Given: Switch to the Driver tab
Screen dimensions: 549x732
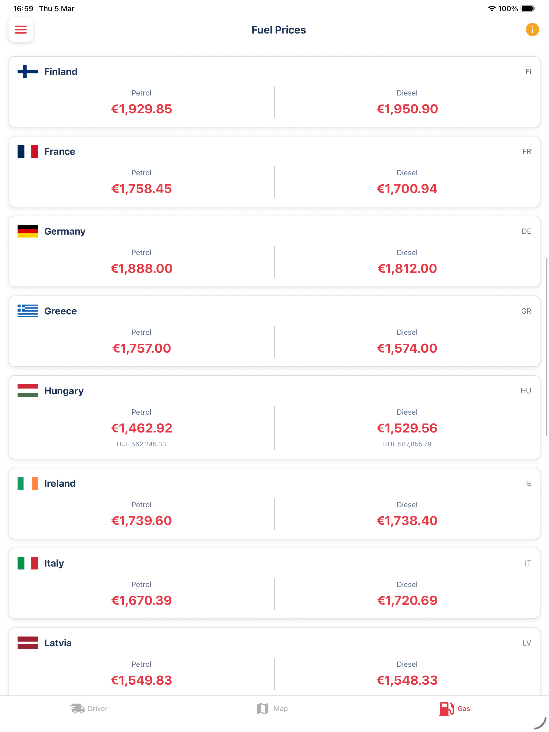Looking at the screenshot, I should [x=89, y=709].
